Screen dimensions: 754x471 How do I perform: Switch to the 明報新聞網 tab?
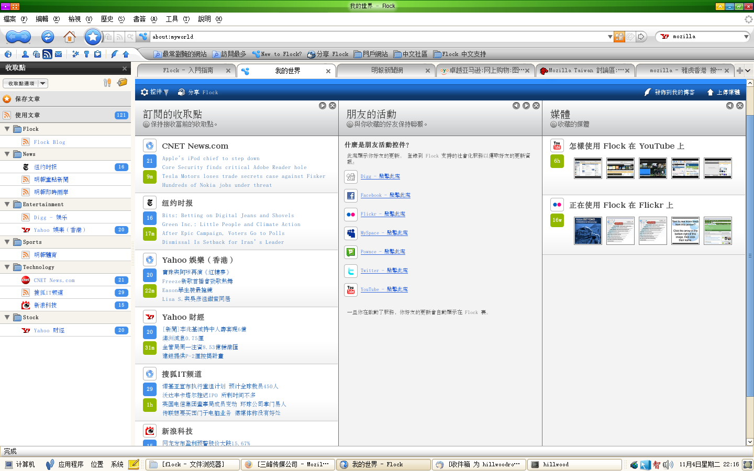coord(386,71)
